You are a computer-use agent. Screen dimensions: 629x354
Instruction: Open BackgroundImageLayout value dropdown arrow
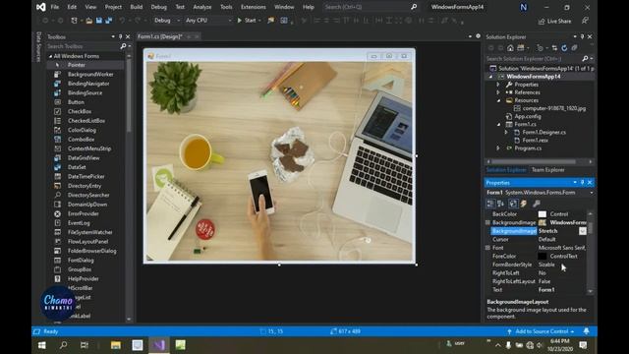pos(583,231)
